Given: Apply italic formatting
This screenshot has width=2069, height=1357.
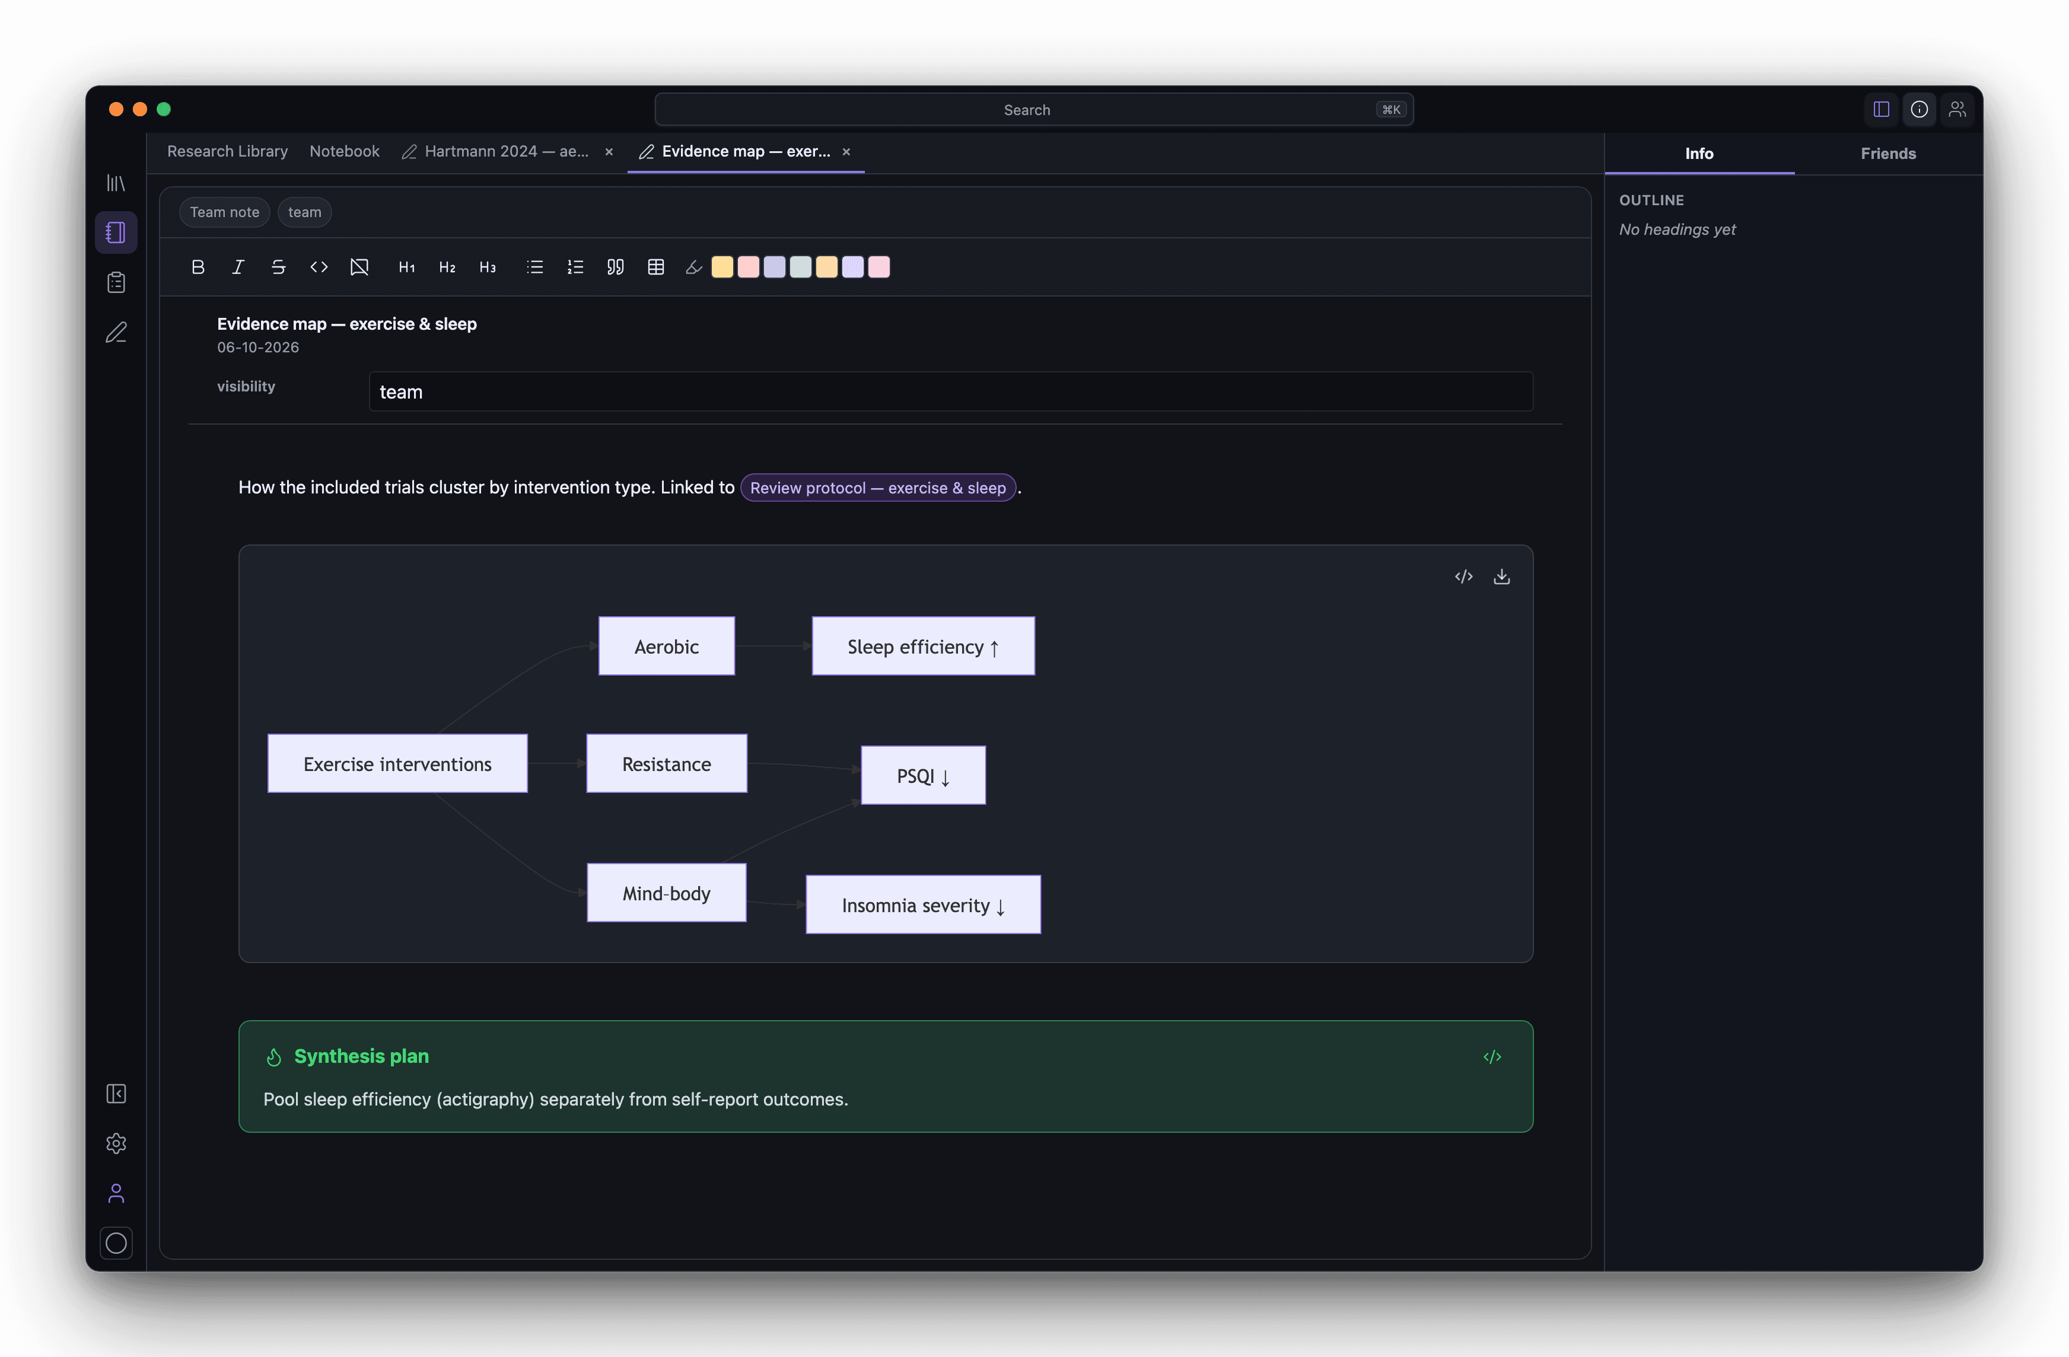Looking at the screenshot, I should [238, 267].
